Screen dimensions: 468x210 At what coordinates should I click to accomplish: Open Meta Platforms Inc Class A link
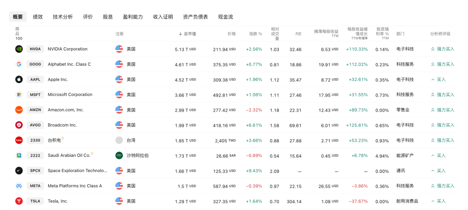(75, 186)
